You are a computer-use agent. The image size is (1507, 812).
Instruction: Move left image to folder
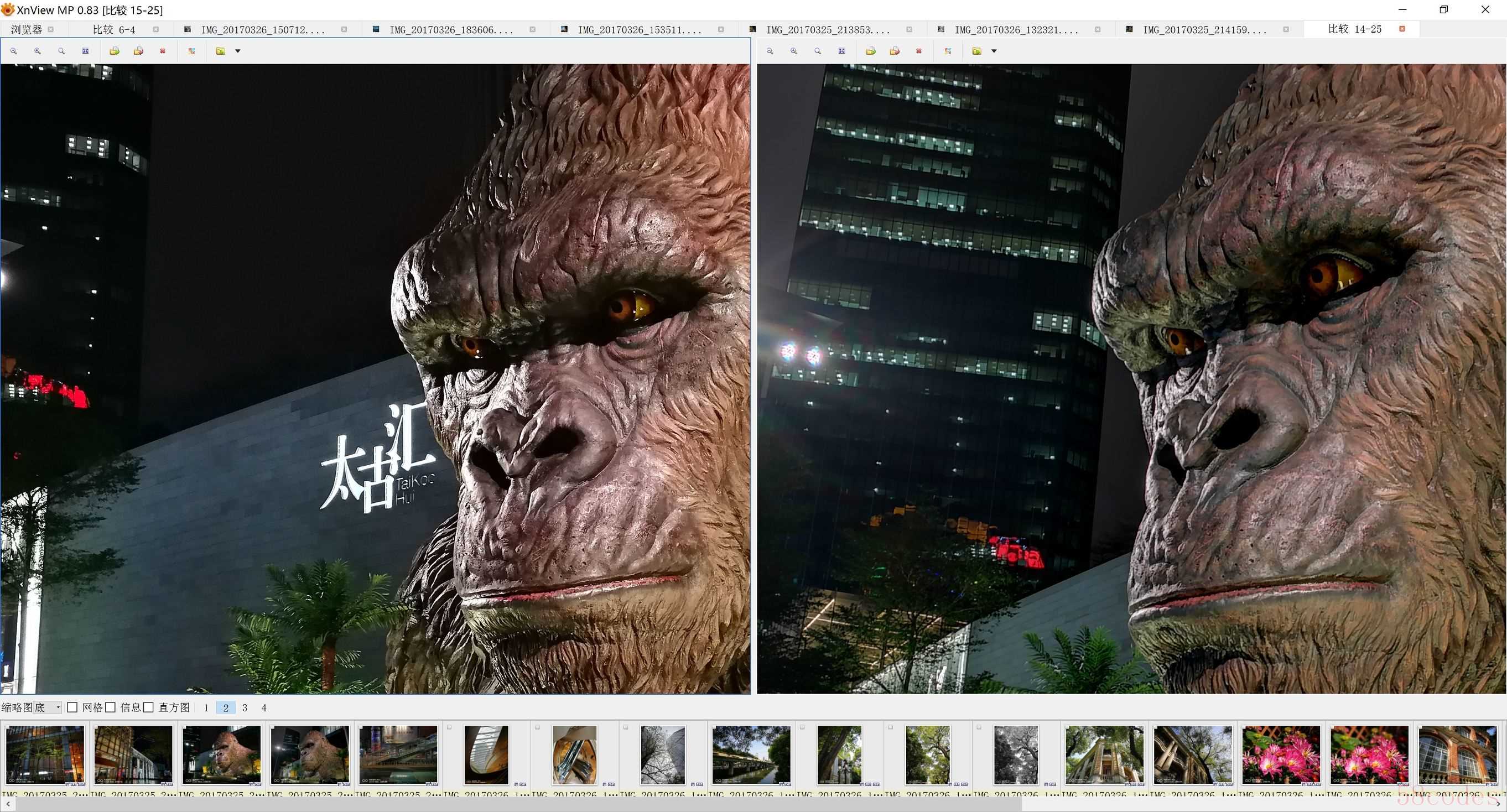pos(139,51)
